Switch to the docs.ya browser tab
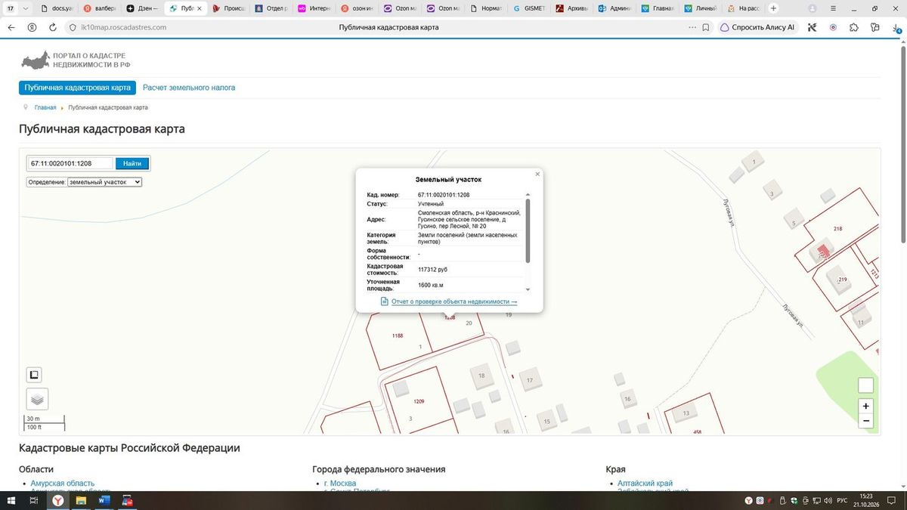Screen dimensions: 907x510 (x=57, y=8)
